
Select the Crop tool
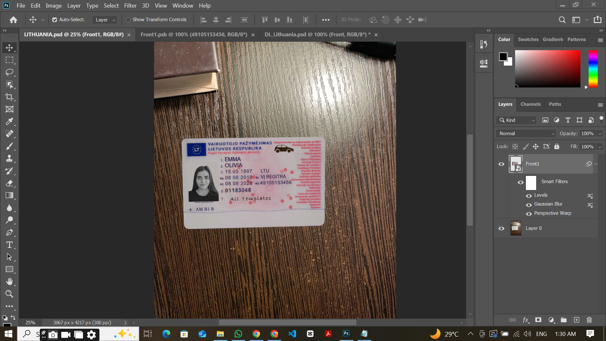[x=9, y=97]
